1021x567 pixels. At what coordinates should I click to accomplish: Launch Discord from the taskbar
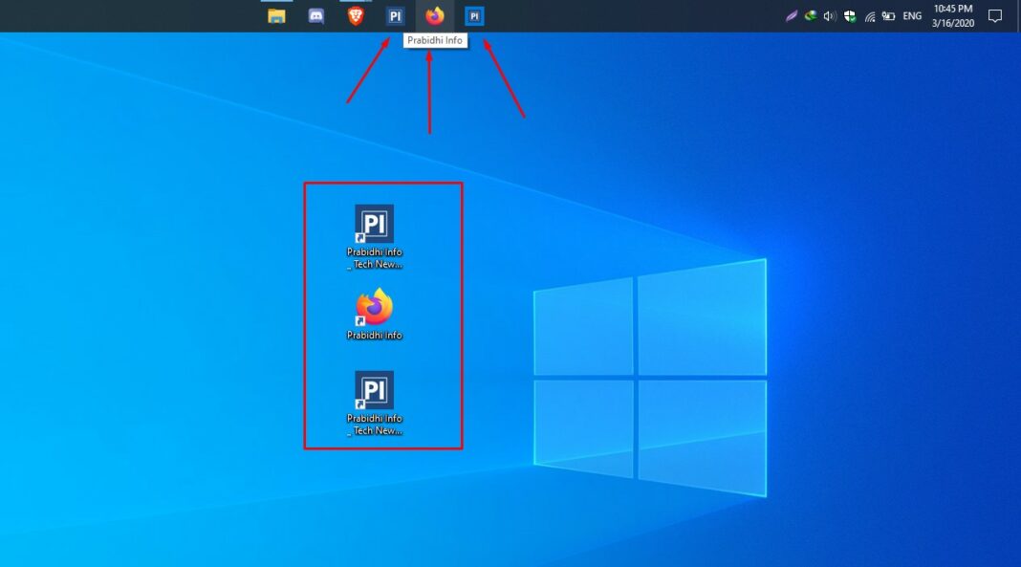[315, 15]
